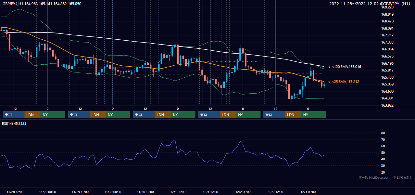
Task: Click RSI scale value 30
Action: point(383,165)
